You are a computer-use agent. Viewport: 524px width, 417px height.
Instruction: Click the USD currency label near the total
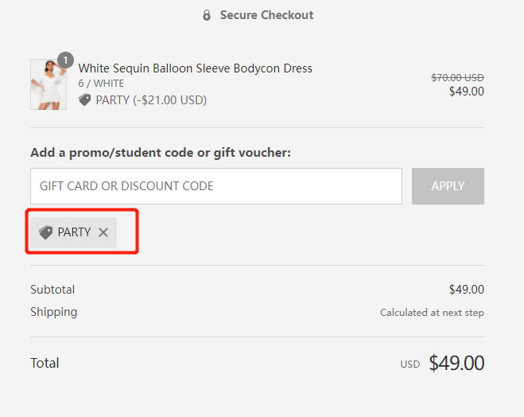410,364
